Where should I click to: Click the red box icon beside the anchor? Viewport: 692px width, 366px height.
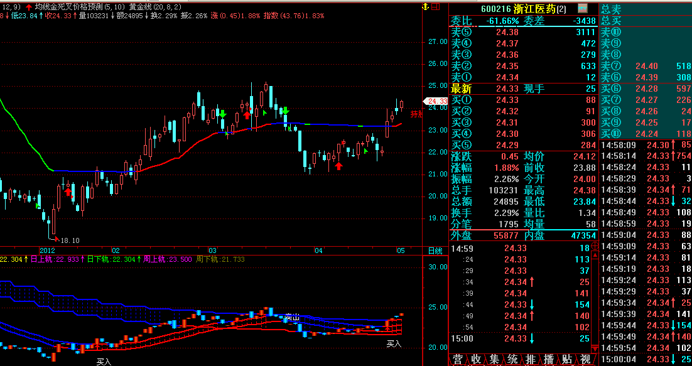point(435,7)
